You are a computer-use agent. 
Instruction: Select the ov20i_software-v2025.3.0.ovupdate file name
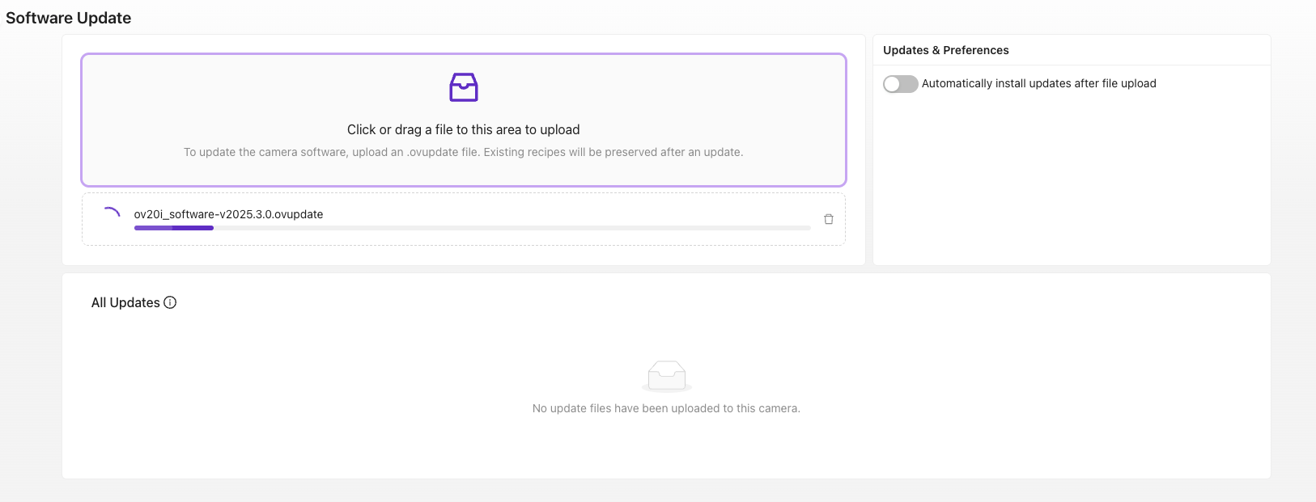point(228,214)
